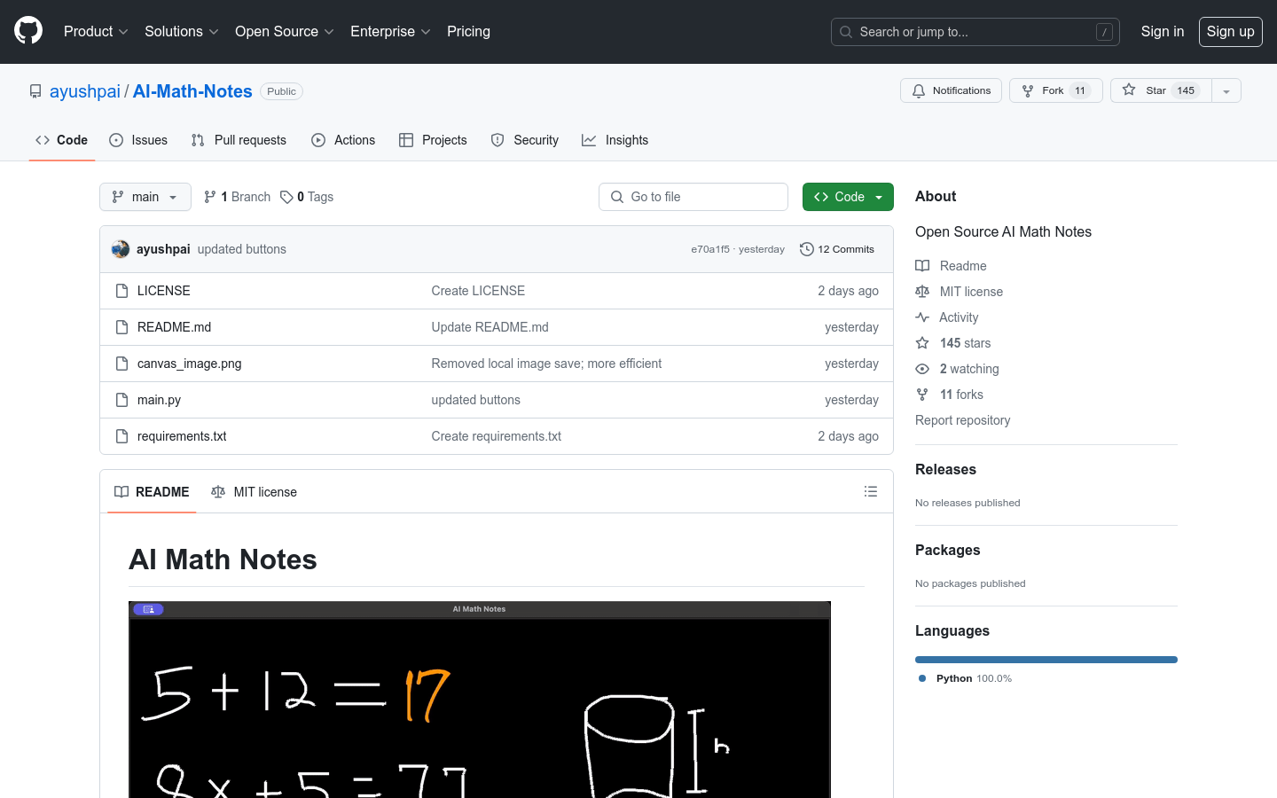Image resolution: width=1277 pixels, height=798 pixels.
Task: Open the Releases heading link
Action: point(945,469)
